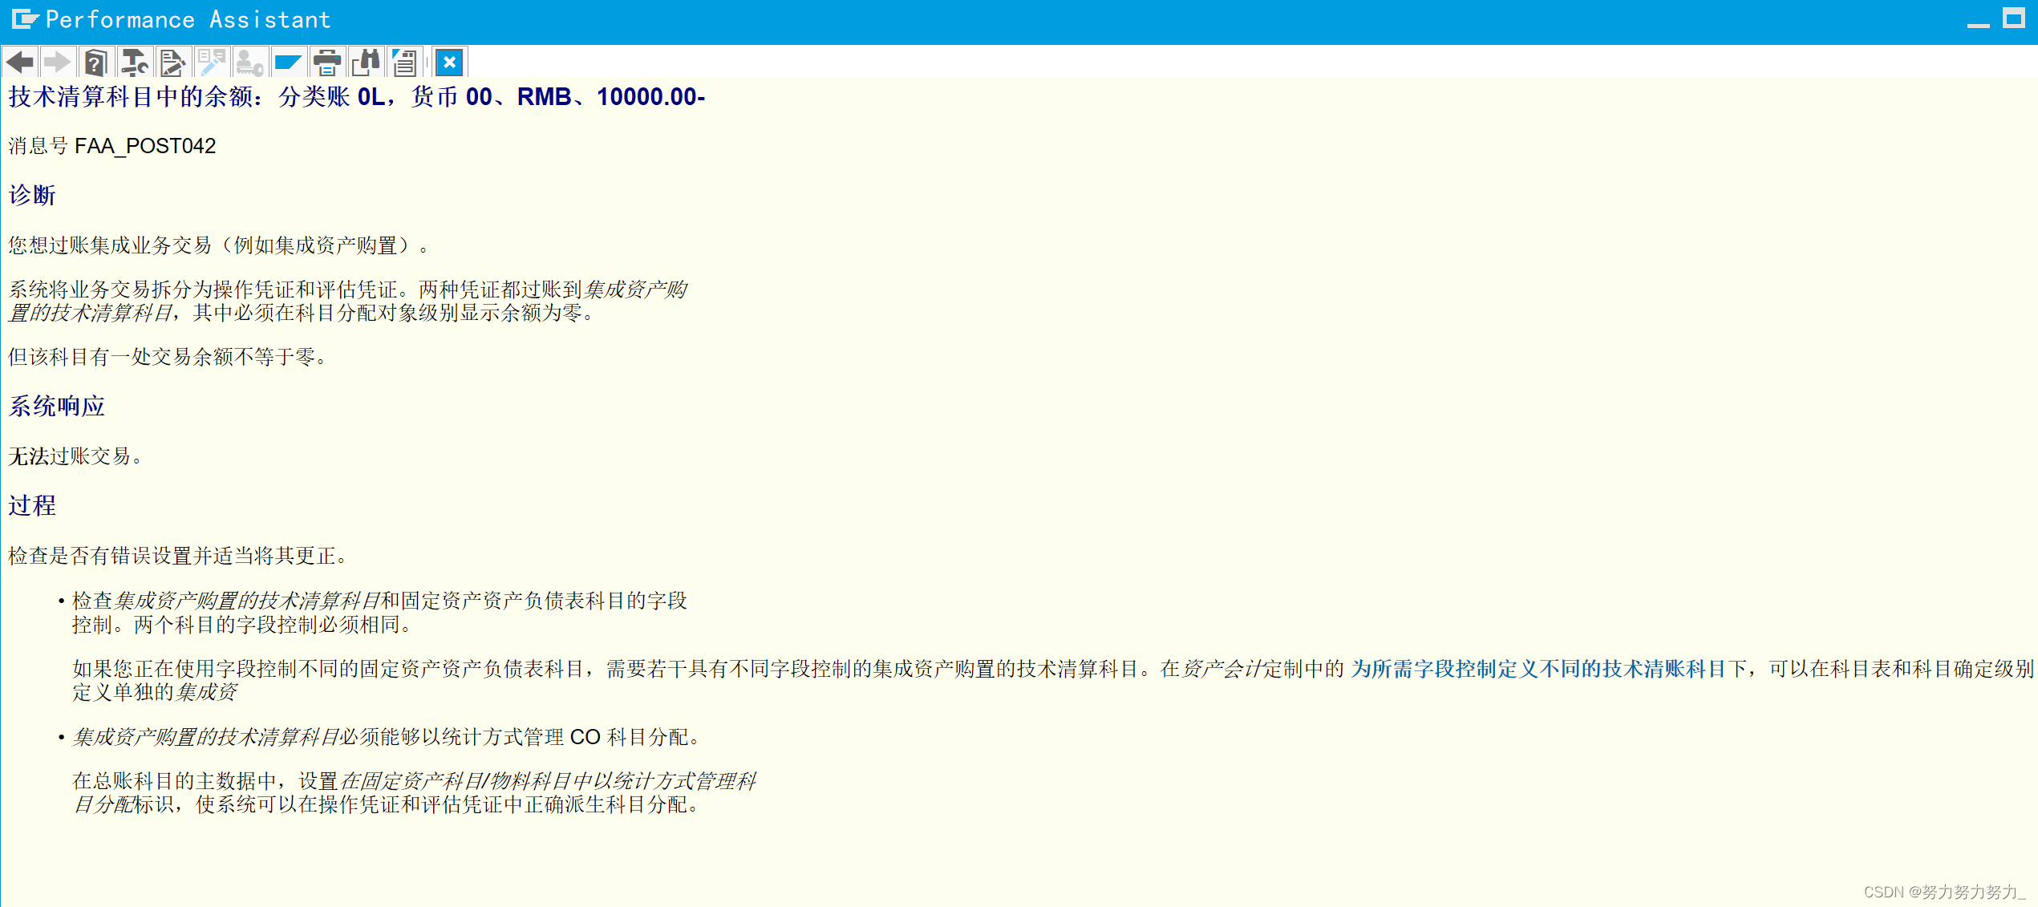Click the grayed highlighter notes icon

[x=211, y=62]
